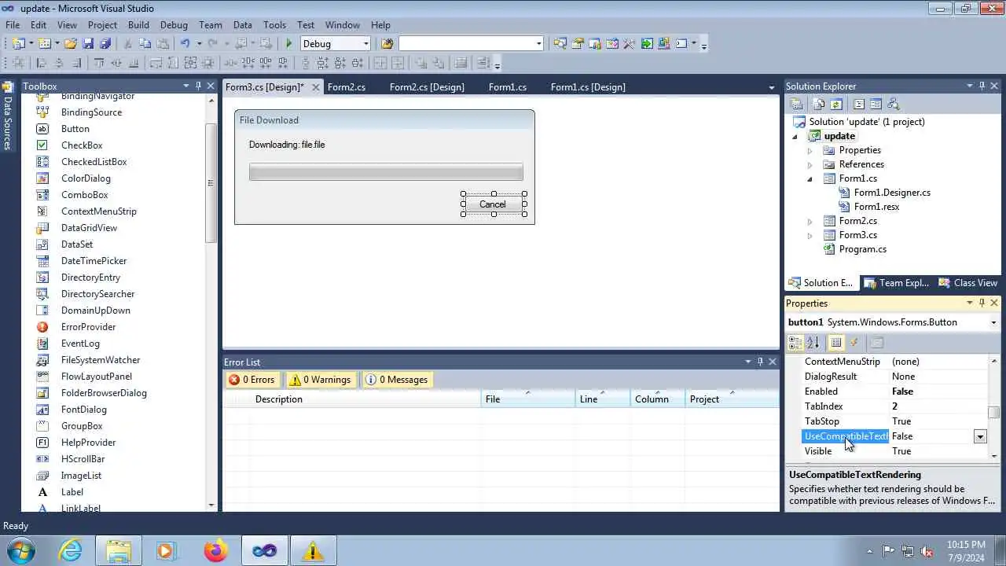Click Refresh in Solution Explorer toolbar
This screenshot has height=566, width=1006.
[x=836, y=105]
